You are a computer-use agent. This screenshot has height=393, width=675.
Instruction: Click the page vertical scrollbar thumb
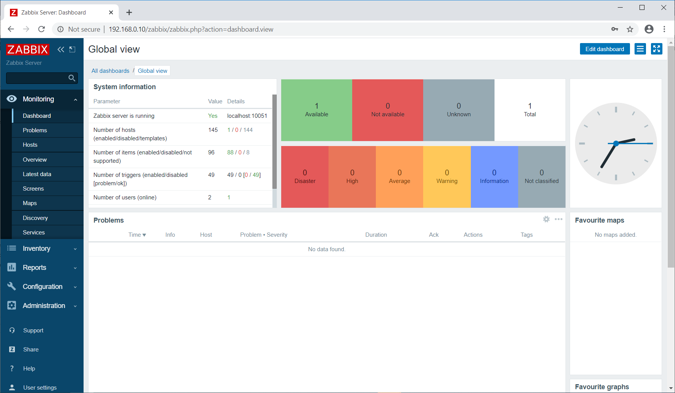pos(671,156)
